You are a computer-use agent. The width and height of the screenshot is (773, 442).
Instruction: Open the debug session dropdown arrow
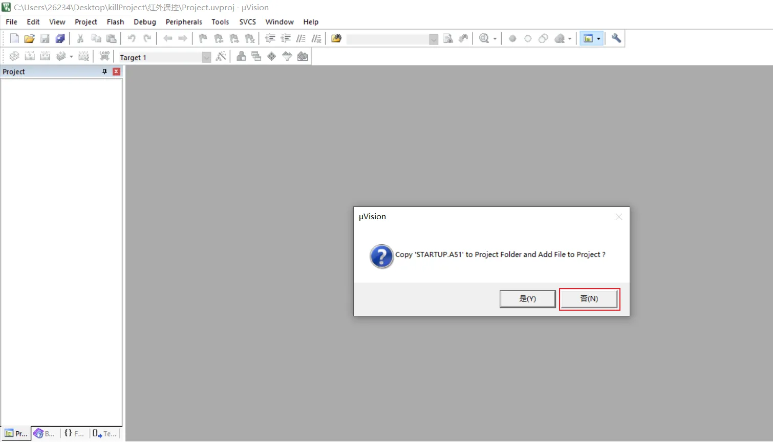[495, 39]
